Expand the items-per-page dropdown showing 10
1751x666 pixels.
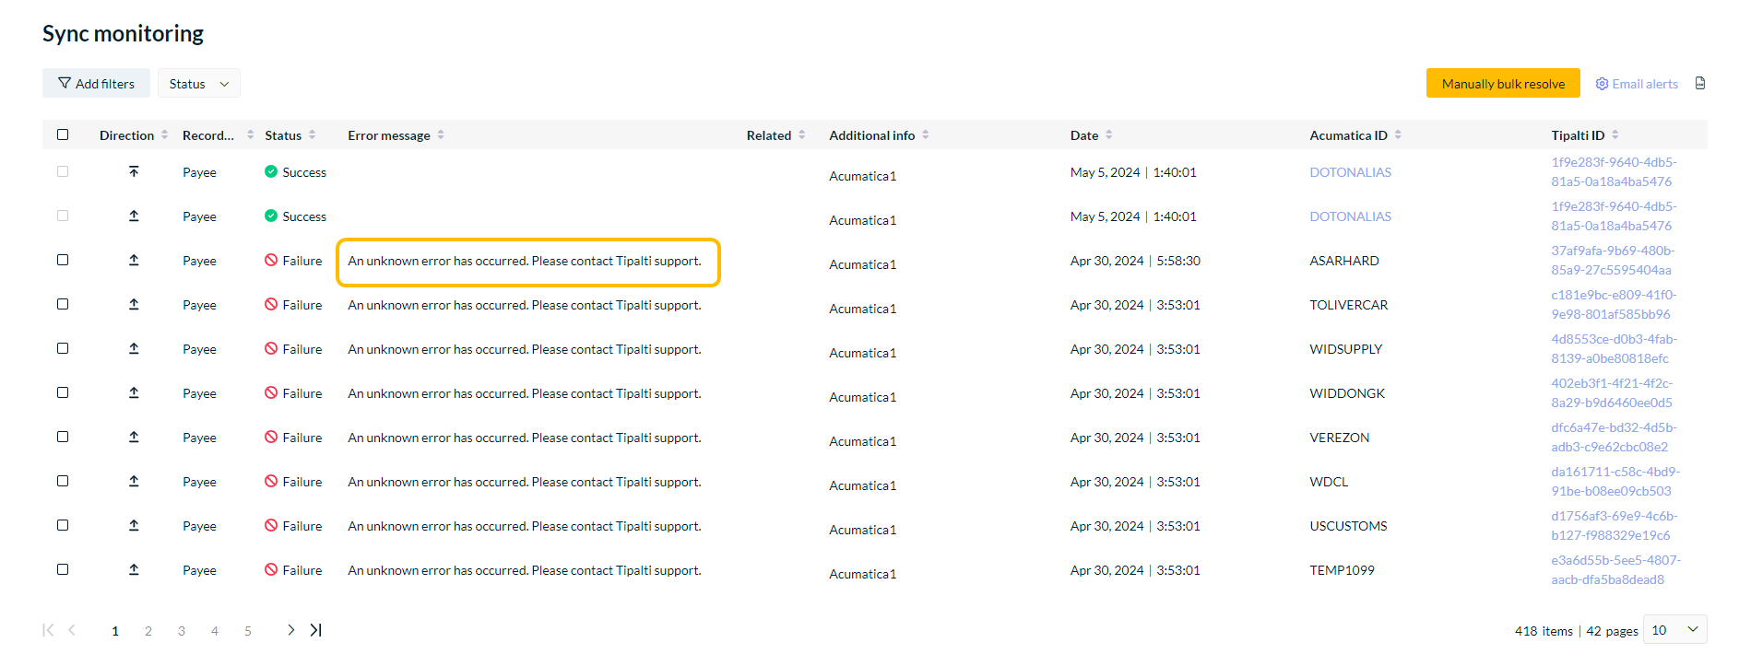coord(1674,630)
